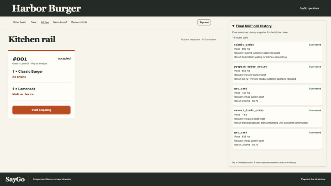
Task: Click the Kitchen rail heading
Action: (x=32, y=39)
